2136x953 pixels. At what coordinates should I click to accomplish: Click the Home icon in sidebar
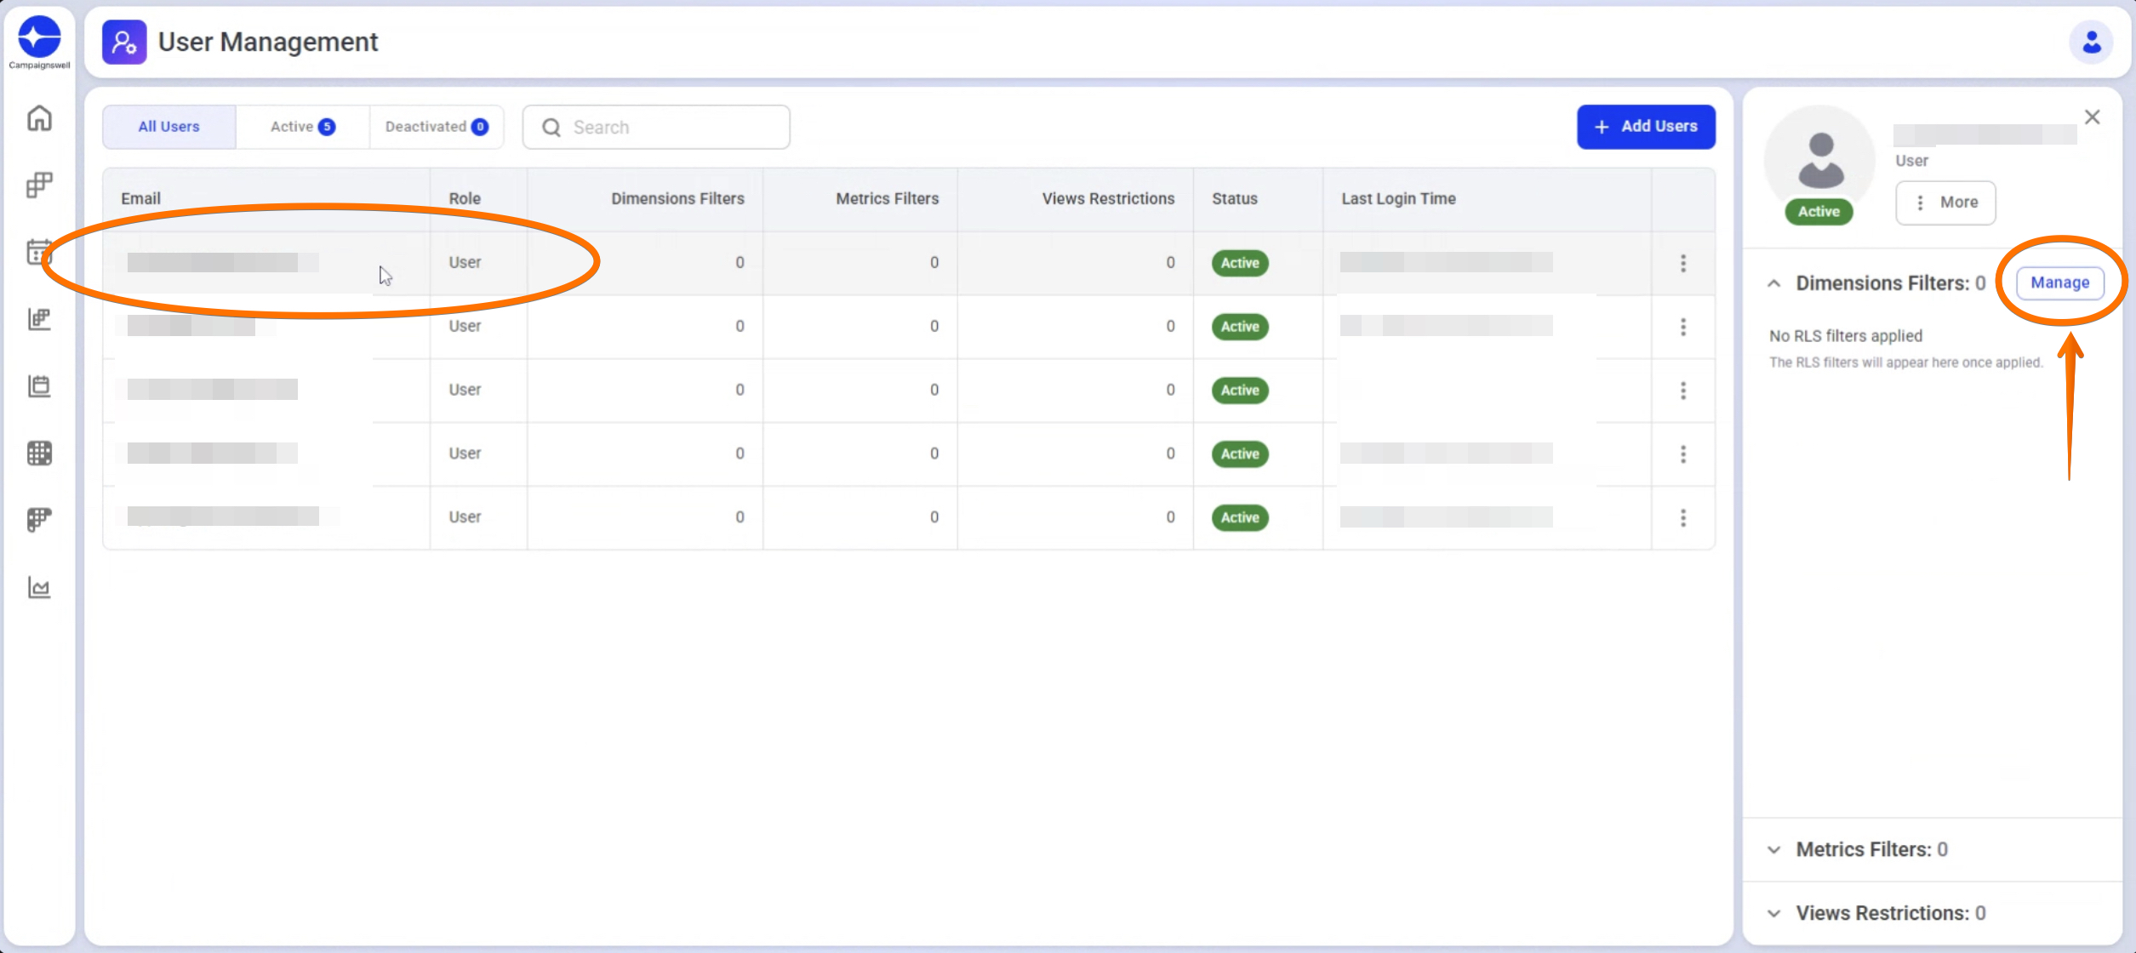coord(39,117)
